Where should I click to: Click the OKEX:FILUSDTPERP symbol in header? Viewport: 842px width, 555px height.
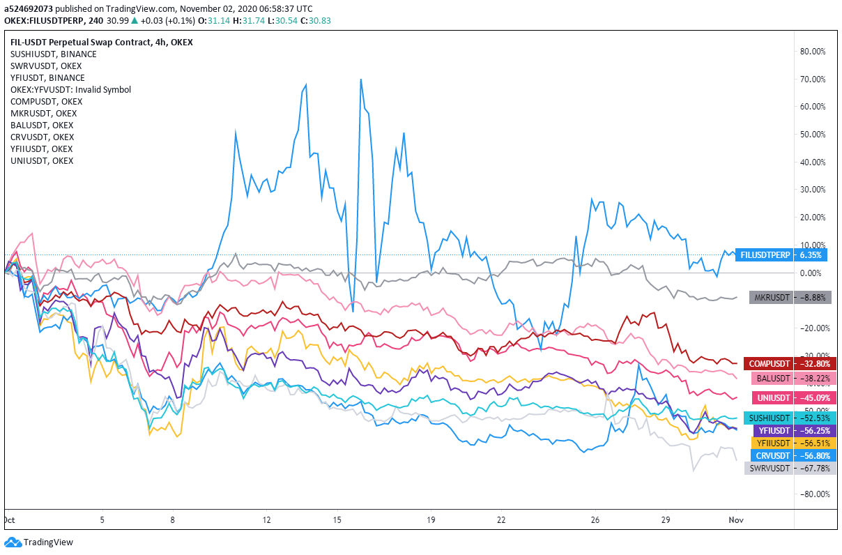[44, 21]
